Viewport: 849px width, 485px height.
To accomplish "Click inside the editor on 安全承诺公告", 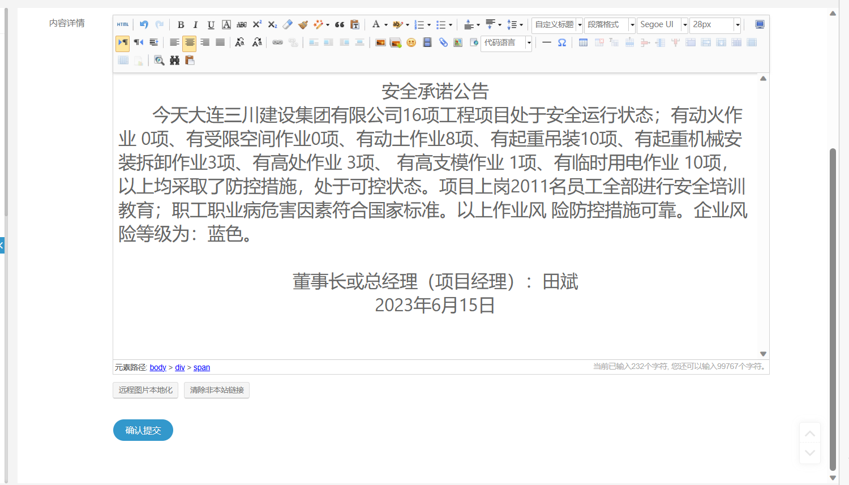I will pyautogui.click(x=435, y=91).
